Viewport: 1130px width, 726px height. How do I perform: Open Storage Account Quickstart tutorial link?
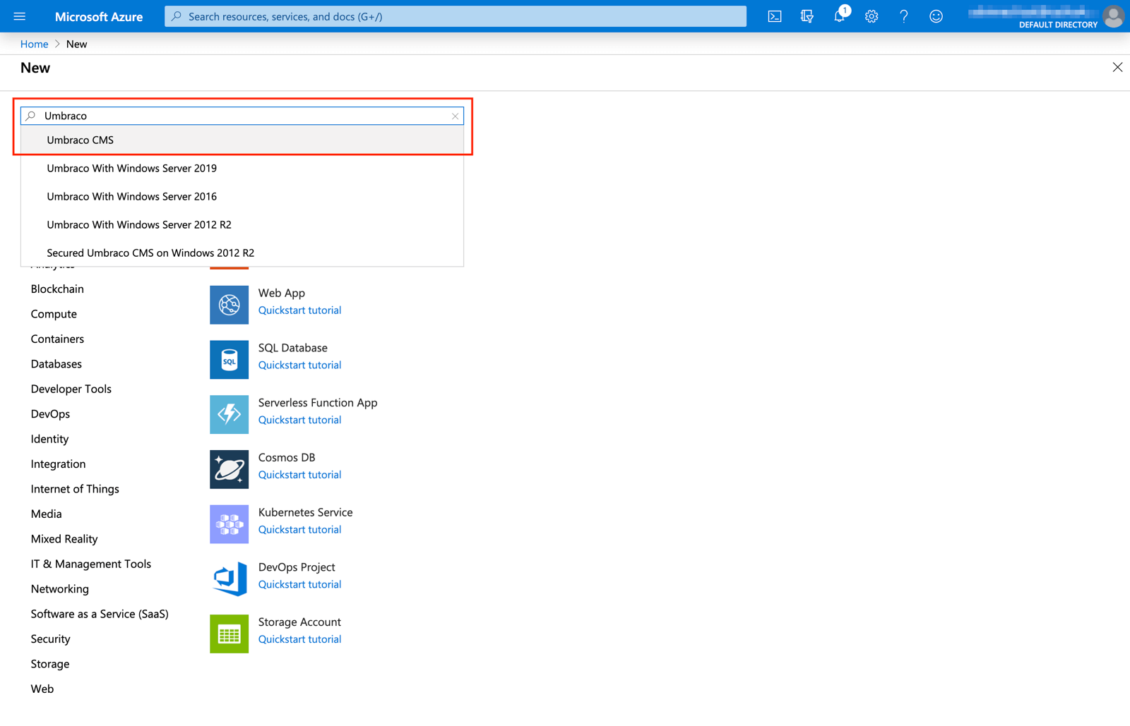click(299, 639)
